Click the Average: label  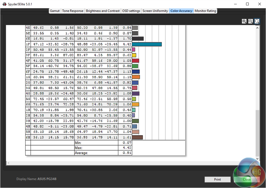pos(81,153)
